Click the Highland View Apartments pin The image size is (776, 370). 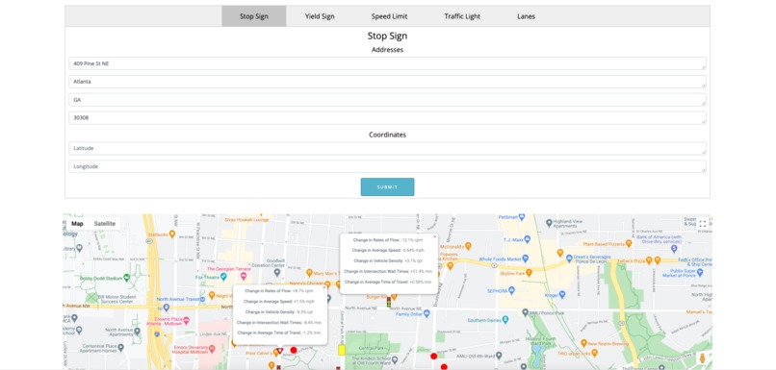(549, 223)
